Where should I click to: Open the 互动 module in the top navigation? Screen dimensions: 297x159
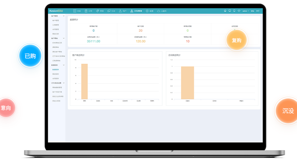tap(111, 11)
